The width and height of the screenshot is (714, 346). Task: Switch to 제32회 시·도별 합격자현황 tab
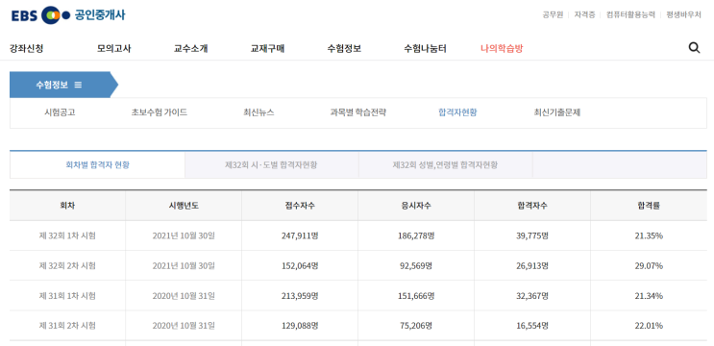(x=271, y=164)
